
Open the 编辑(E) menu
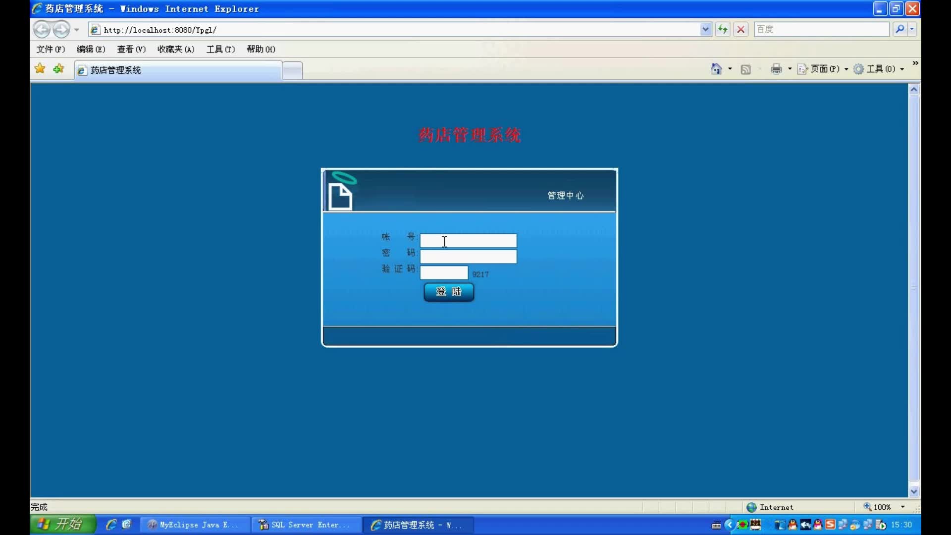pyautogui.click(x=91, y=49)
